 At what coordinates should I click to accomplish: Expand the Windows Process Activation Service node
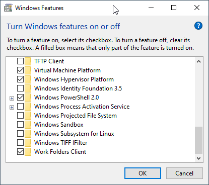(12, 107)
